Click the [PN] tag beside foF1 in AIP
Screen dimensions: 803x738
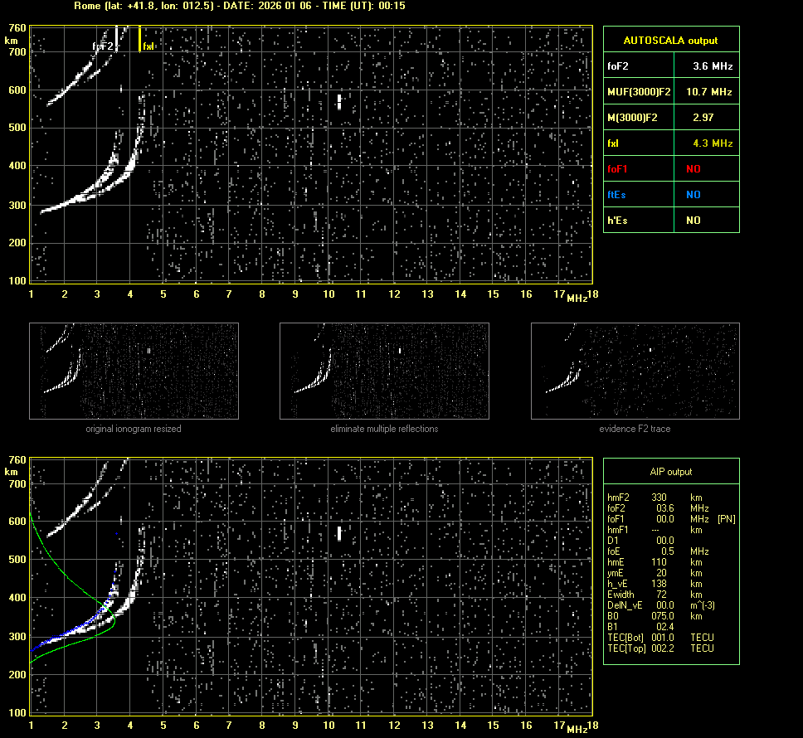726,519
